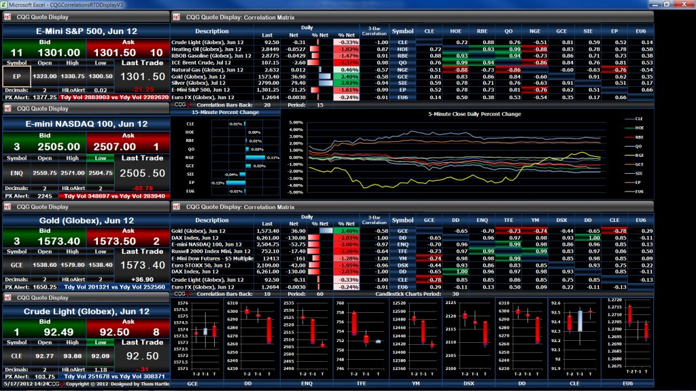The height and width of the screenshot is (391, 696).
Task: Select the HiLoAlert value 0.02
Action: [101, 90]
